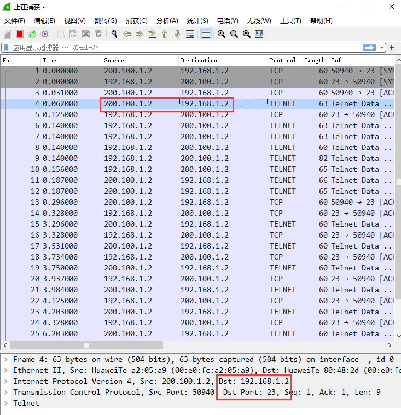This screenshot has height=415, width=401.
Task: Select packet 1 at time 0.000000
Action: point(197,71)
